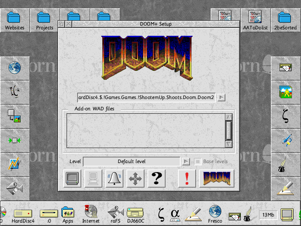Click DJ660C printer icon
The image size is (301, 226).
(135, 215)
